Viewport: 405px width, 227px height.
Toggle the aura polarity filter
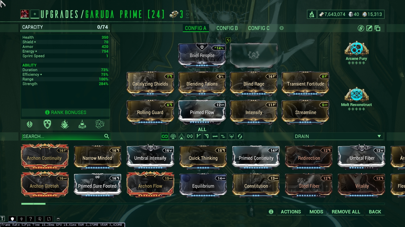(x=173, y=136)
